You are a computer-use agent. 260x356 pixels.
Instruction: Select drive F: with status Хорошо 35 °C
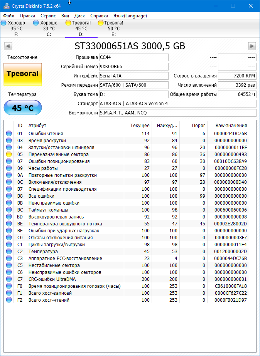[16, 29]
